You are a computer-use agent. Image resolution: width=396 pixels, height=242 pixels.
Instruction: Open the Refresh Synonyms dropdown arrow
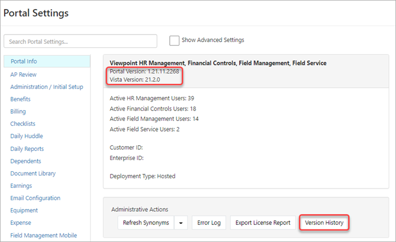[181, 223]
